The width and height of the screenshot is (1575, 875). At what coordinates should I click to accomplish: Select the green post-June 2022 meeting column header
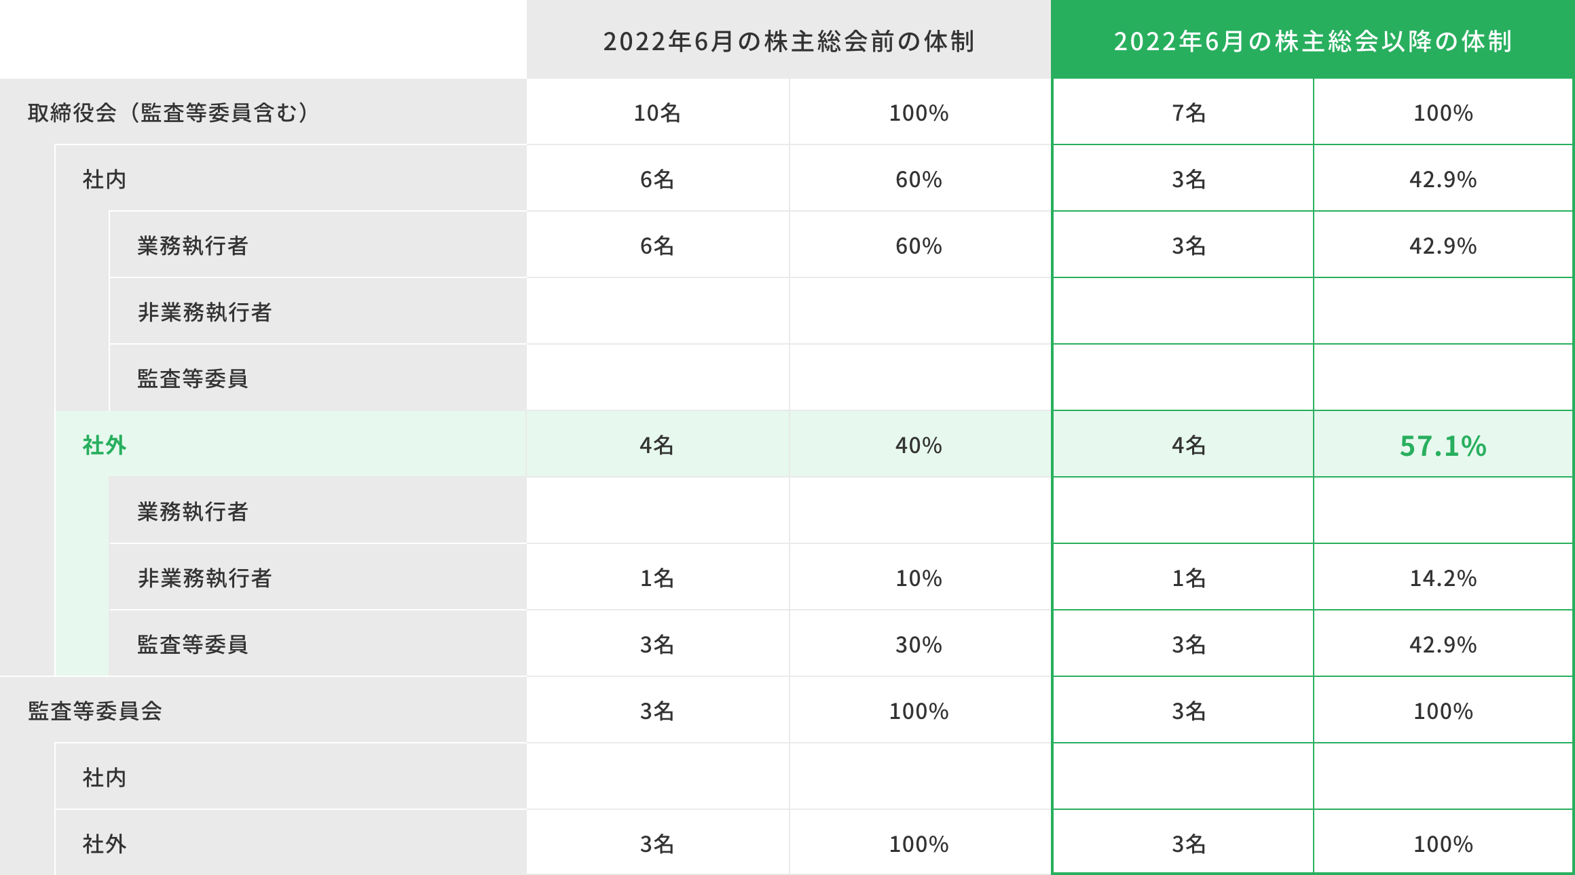pyautogui.click(x=1312, y=41)
